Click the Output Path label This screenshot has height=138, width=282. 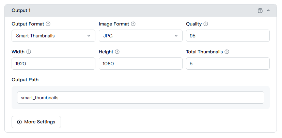point(25,80)
